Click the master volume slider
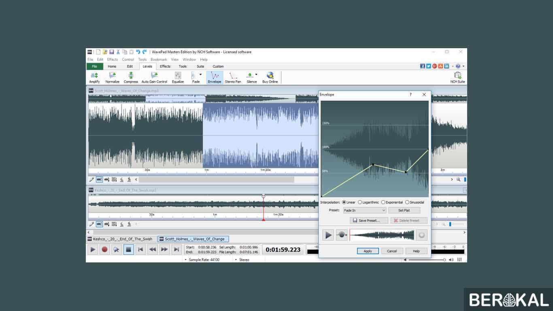553x311 pixels. pyautogui.click(x=427, y=260)
